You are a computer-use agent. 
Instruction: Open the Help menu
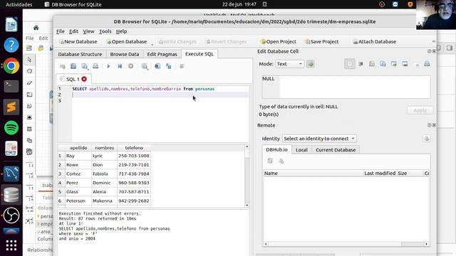[x=121, y=31]
